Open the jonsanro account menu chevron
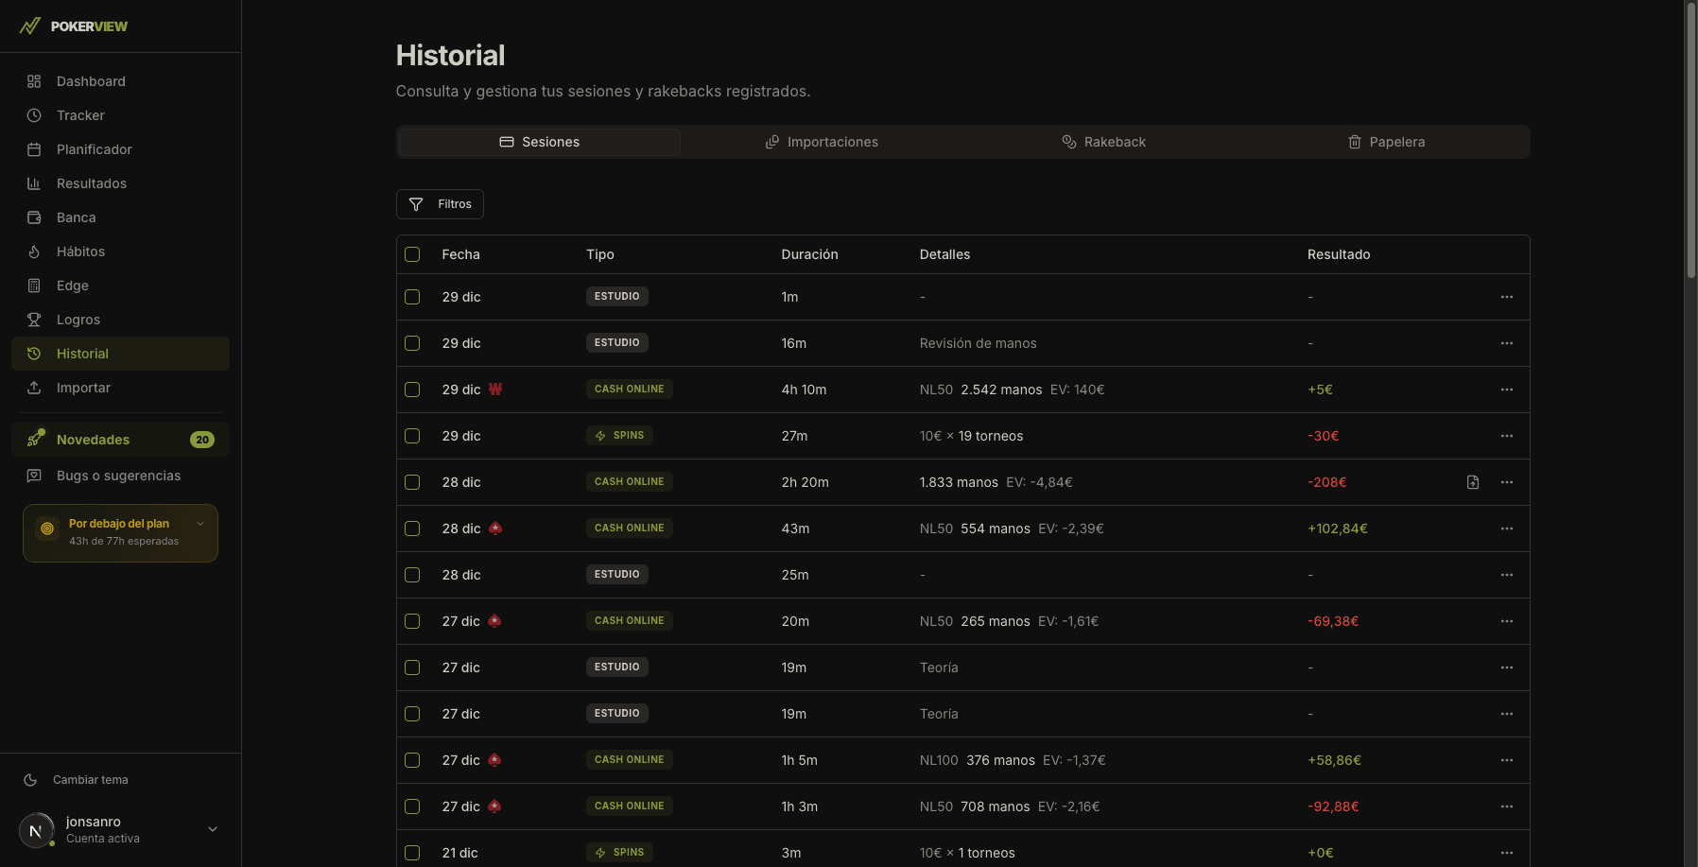Screen dimensions: 1698x867 [x=212, y=828]
